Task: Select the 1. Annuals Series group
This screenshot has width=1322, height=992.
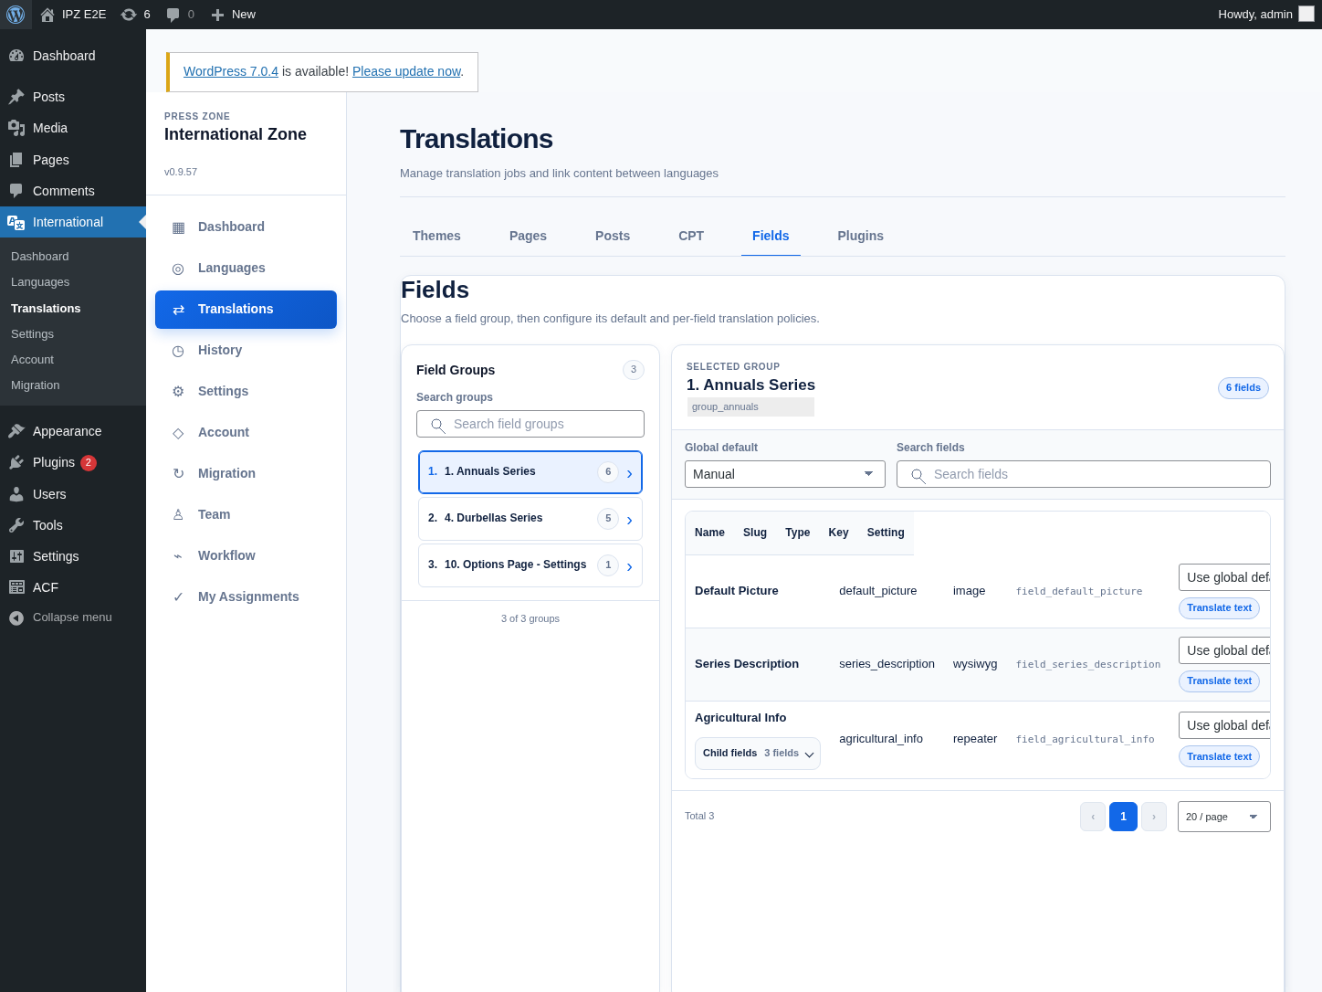Action: 530,472
